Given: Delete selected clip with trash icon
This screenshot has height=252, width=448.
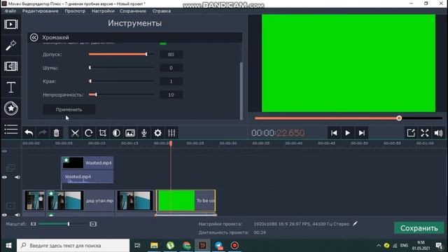Looking at the screenshot, I should tap(56, 133).
